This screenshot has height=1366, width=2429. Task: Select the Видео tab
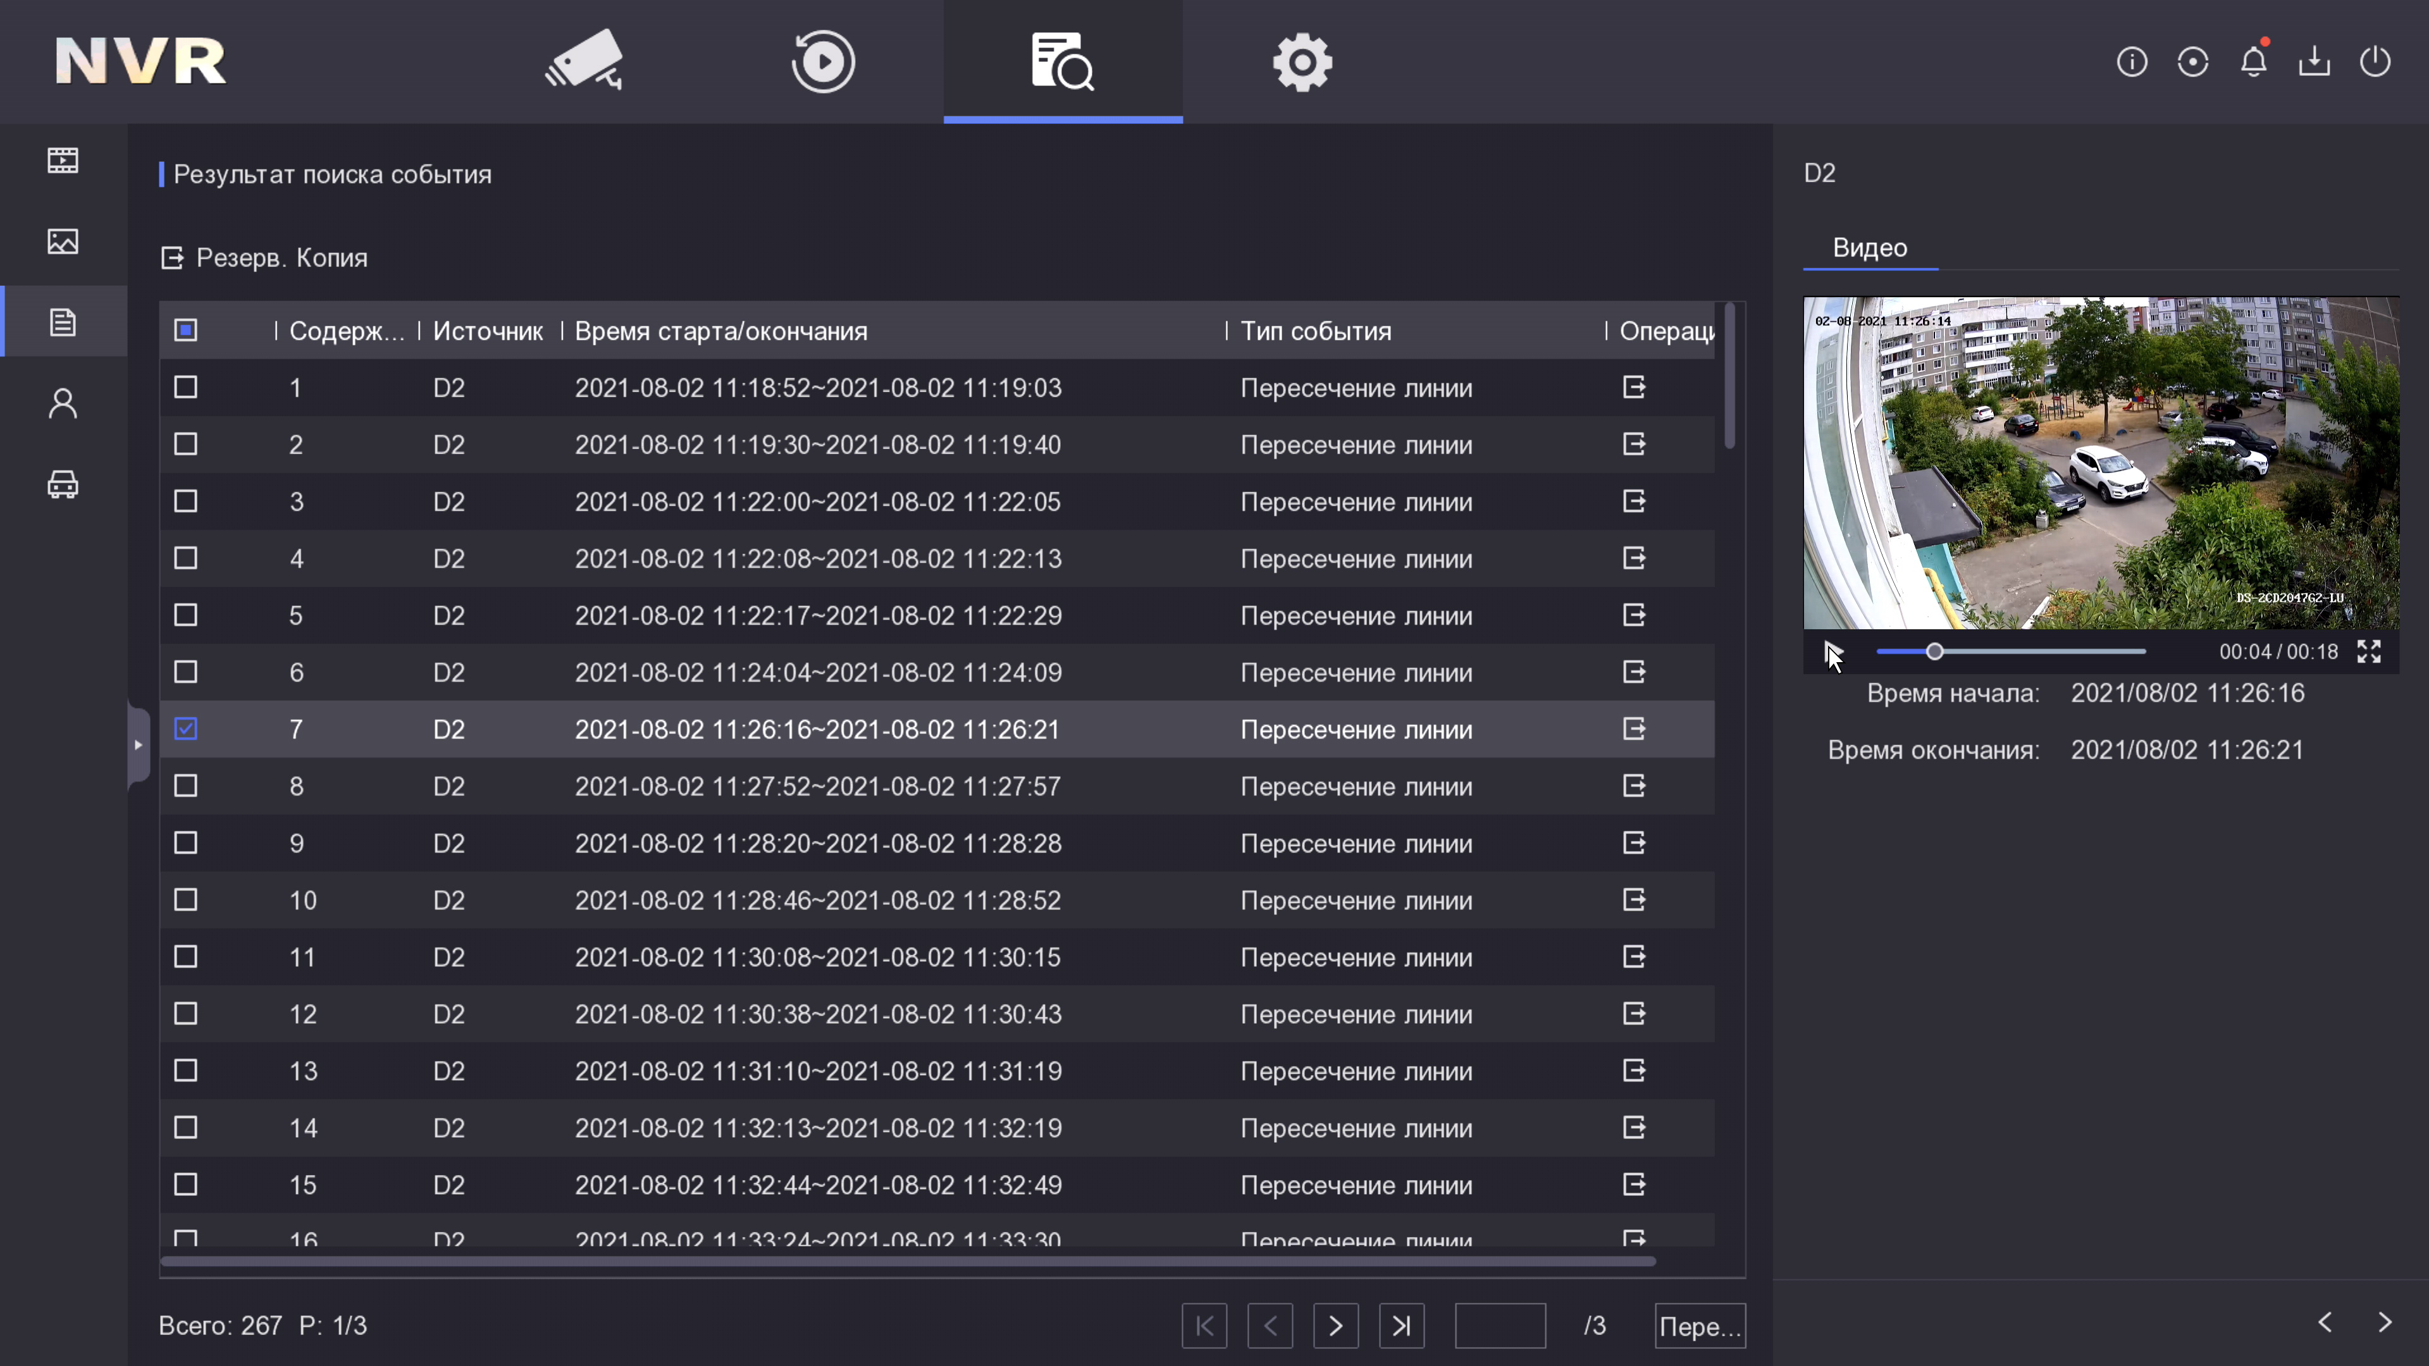pos(1870,248)
